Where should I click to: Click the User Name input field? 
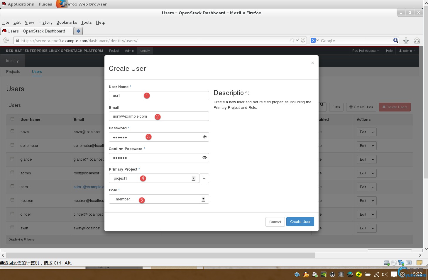coord(159,96)
